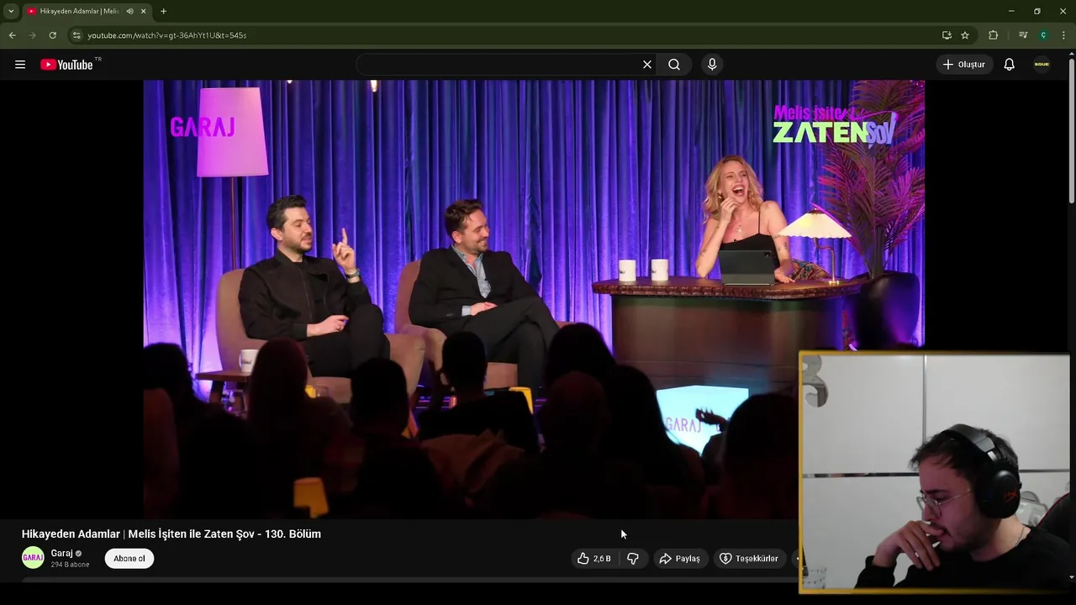Viewport: 1076px width, 605px height.
Task: Go back with the browser back arrow
Action: pos(13,35)
